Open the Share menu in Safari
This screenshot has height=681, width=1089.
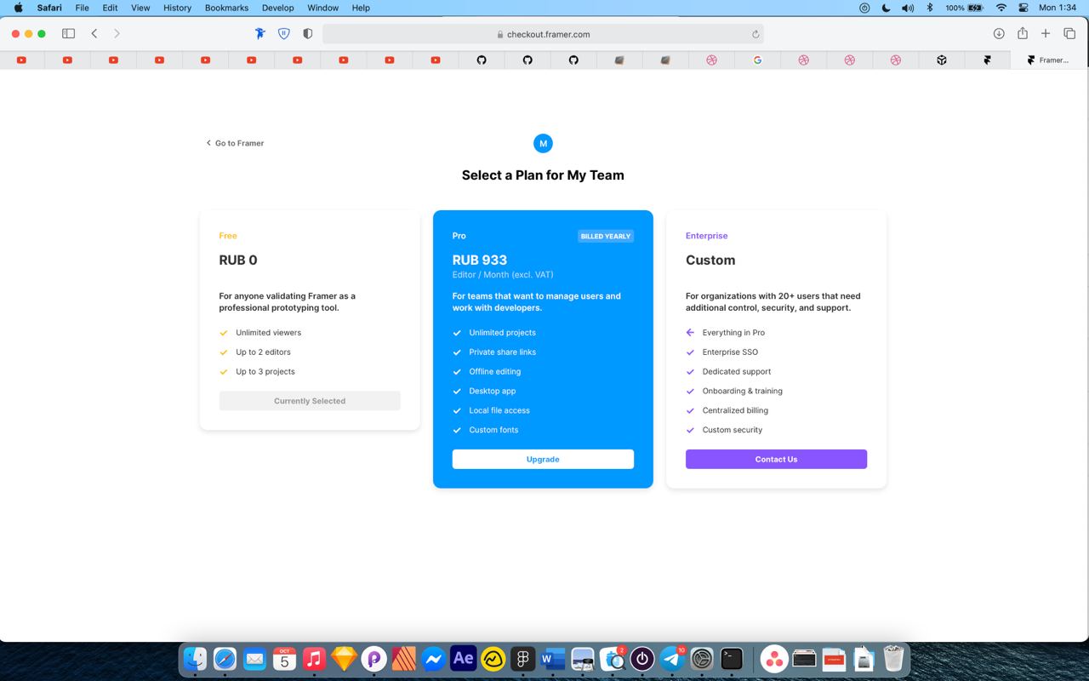[1023, 34]
